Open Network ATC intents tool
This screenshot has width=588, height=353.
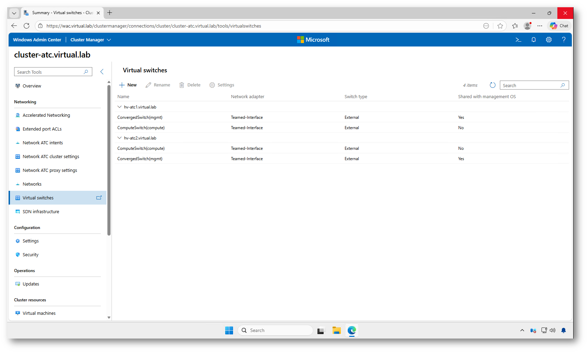pyautogui.click(x=43, y=143)
